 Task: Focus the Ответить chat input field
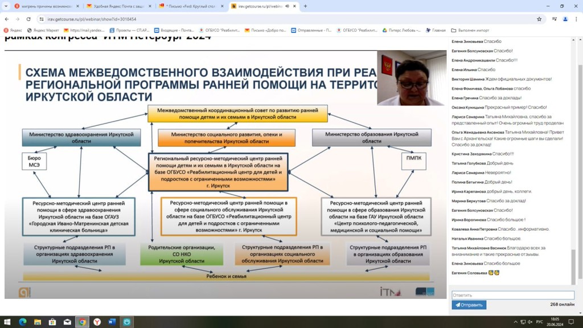coord(512,295)
